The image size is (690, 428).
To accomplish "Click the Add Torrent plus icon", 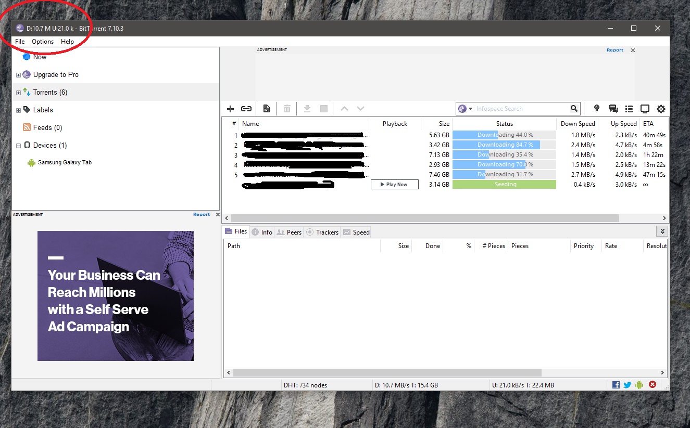I will click(x=231, y=109).
